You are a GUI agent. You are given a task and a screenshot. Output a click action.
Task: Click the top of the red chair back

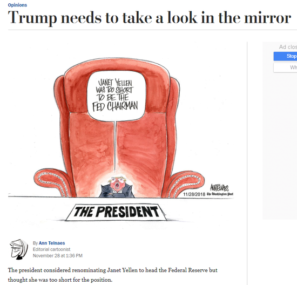(117, 64)
